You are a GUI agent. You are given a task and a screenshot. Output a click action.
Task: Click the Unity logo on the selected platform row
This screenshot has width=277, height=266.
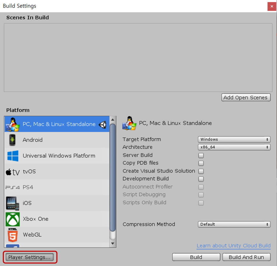click(103, 124)
